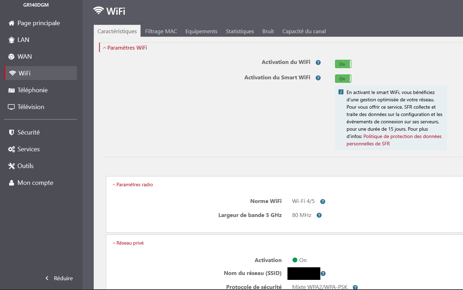Click help icon next to SSID field
The image size is (463, 290).
(x=323, y=274)
